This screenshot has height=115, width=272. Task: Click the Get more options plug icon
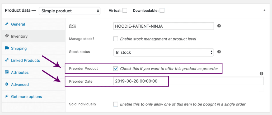pyautogui.click(x=7, y=96)
